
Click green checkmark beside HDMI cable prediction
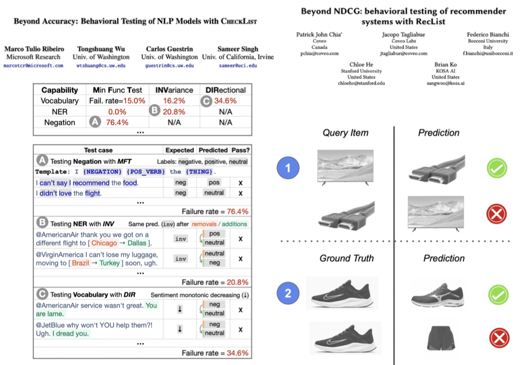498,169
